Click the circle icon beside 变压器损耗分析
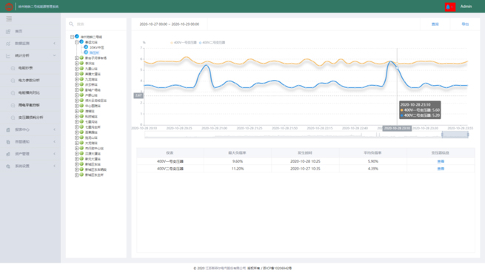The width and height of the screenshot is (485, 273). [13, 118]
